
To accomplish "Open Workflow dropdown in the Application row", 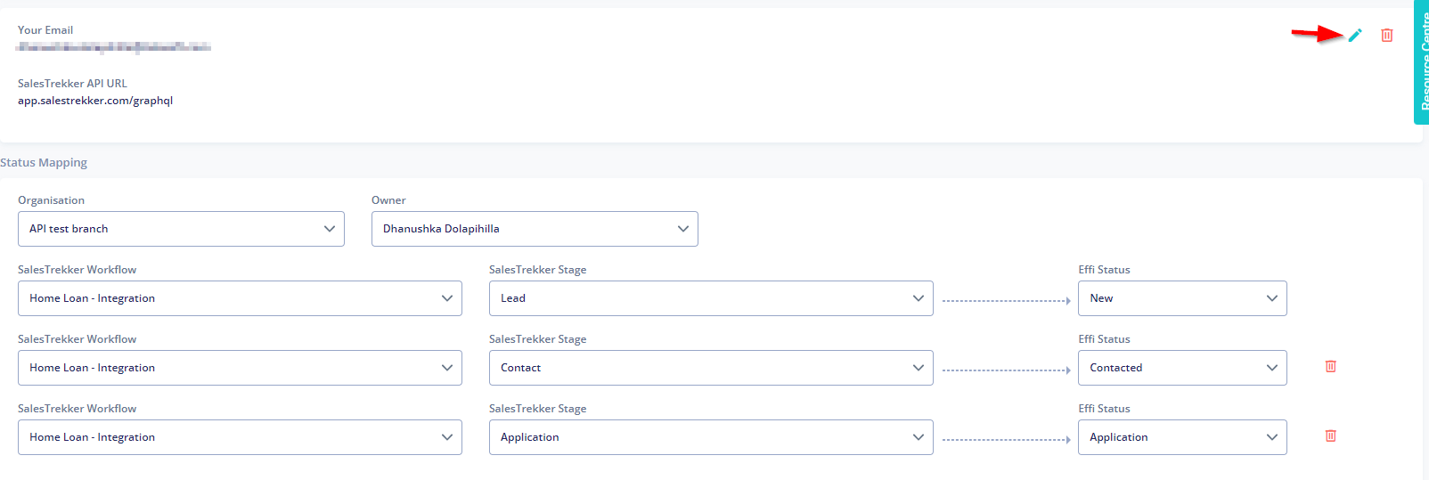I will [x=240, y=437].
